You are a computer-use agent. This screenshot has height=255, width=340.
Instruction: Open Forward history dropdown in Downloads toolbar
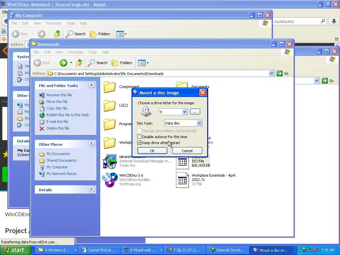tap(71, 63)
